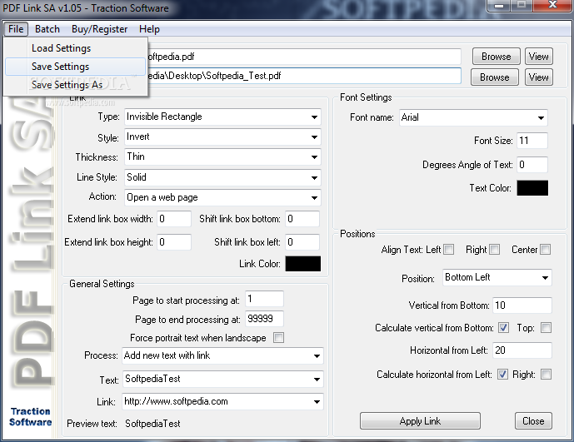Image resolution: width=574 pixels, height=442 pixels.
Task: Click the Extend link box width field
Action: (174, 219)
